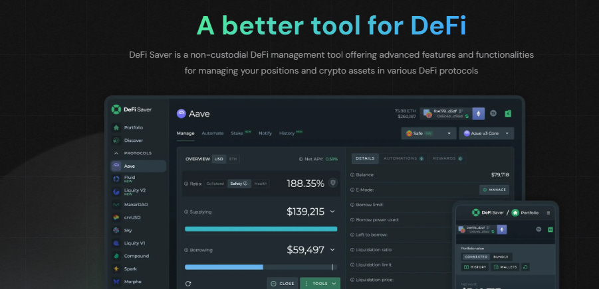Click the MakerDAO protocol icon
599x289 pixels.
[116, 204]
